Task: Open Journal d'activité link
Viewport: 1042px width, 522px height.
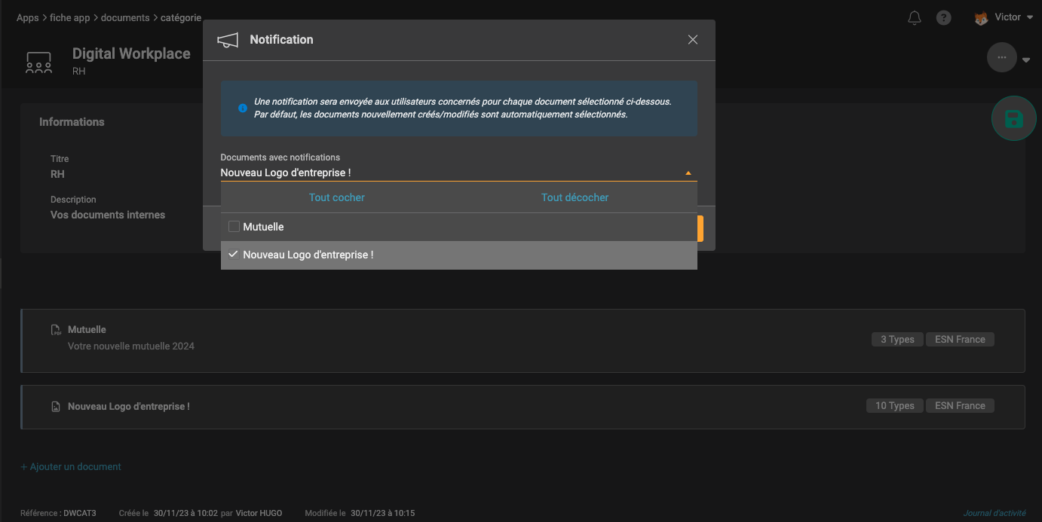Action: 994,514
